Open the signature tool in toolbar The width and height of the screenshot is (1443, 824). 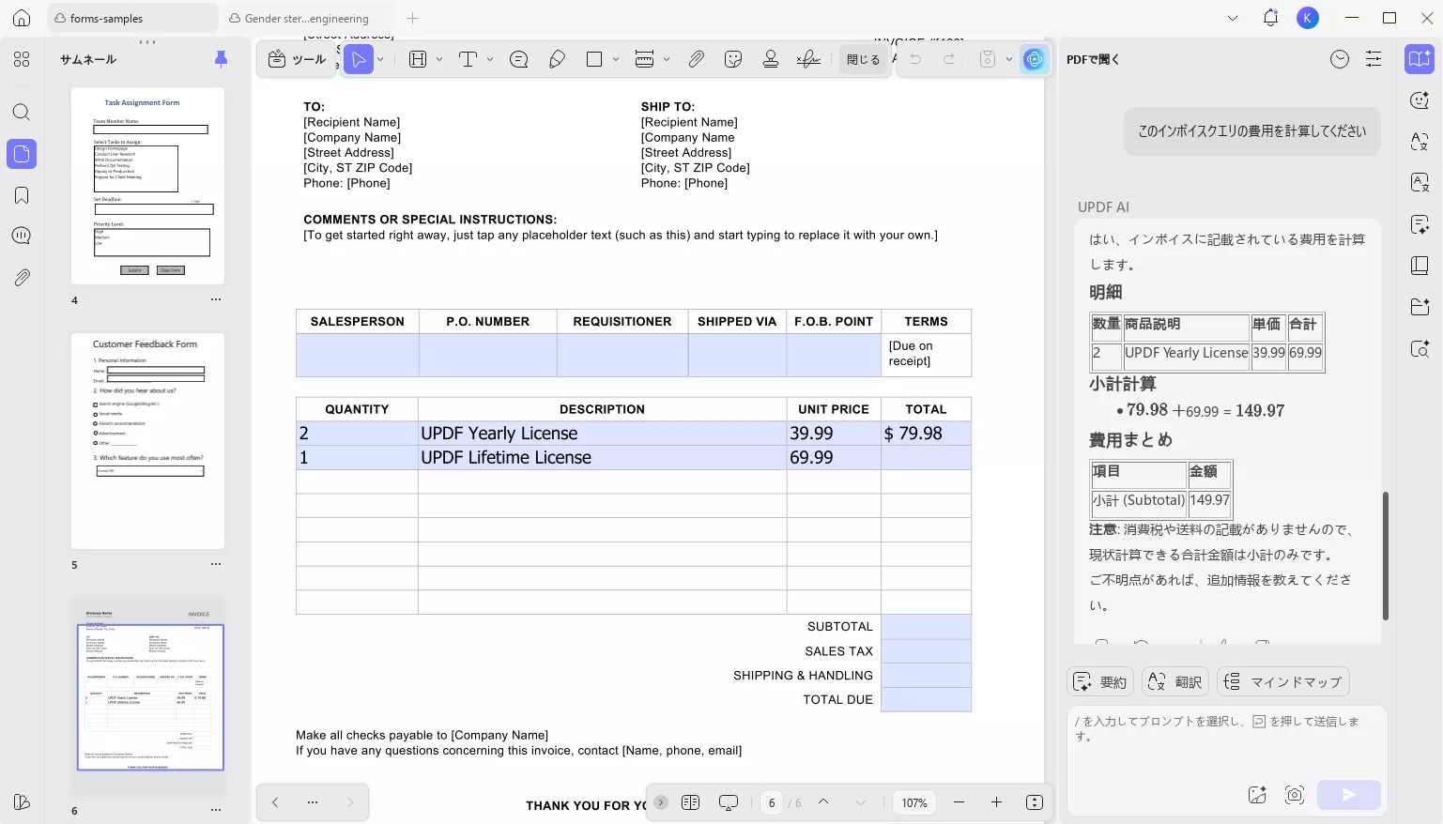pos(807,59)
